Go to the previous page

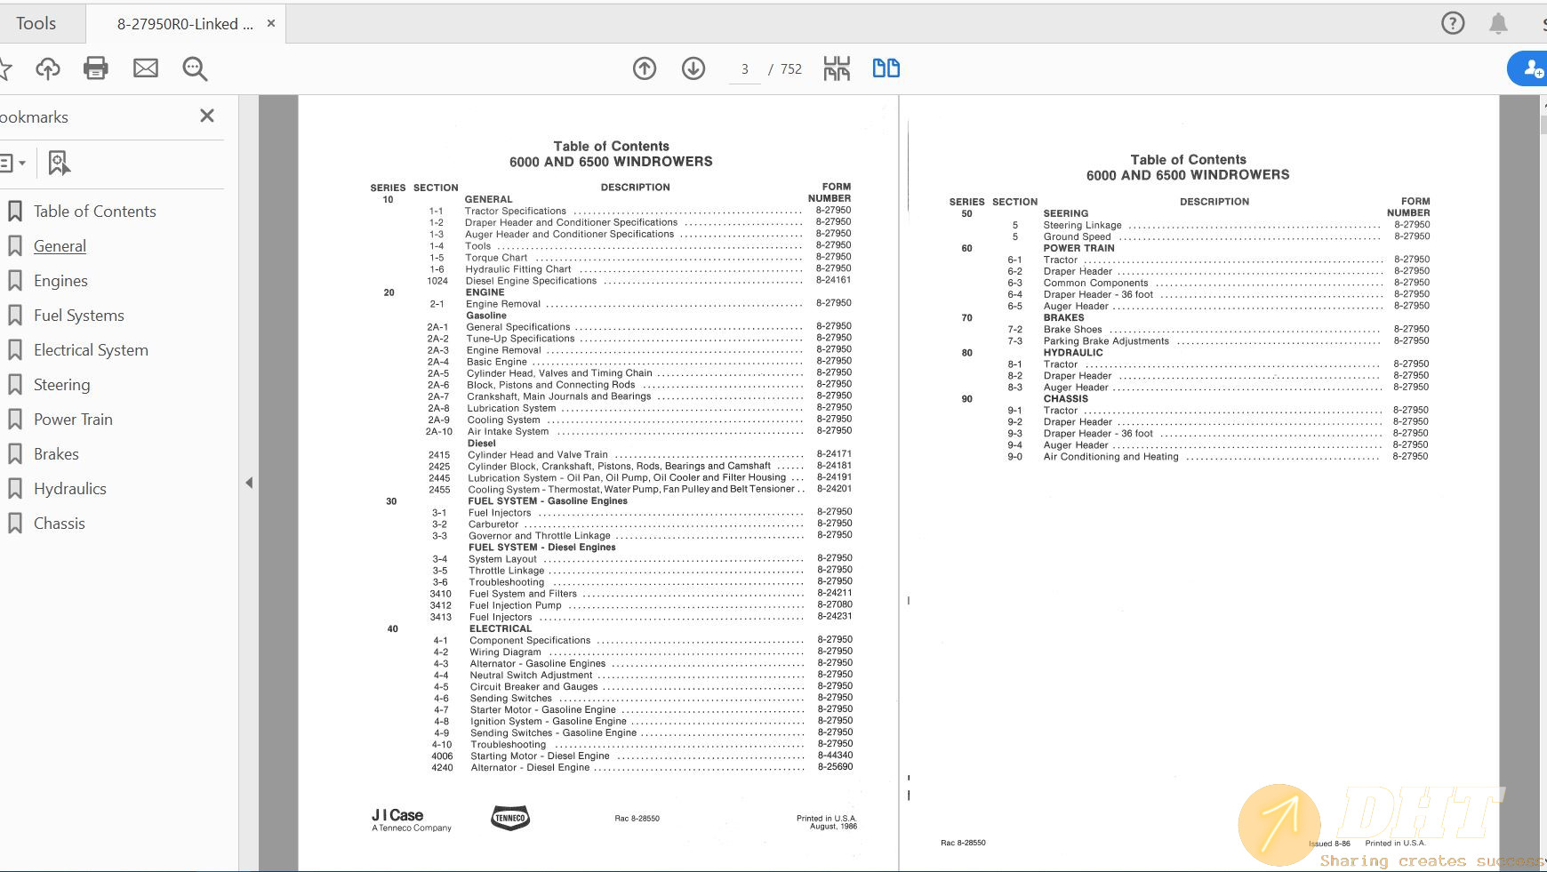pyautogui.click(x=645, y=68)
